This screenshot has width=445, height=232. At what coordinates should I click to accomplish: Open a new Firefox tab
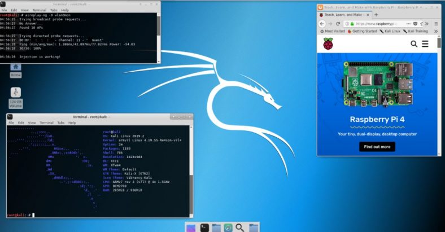376,15
